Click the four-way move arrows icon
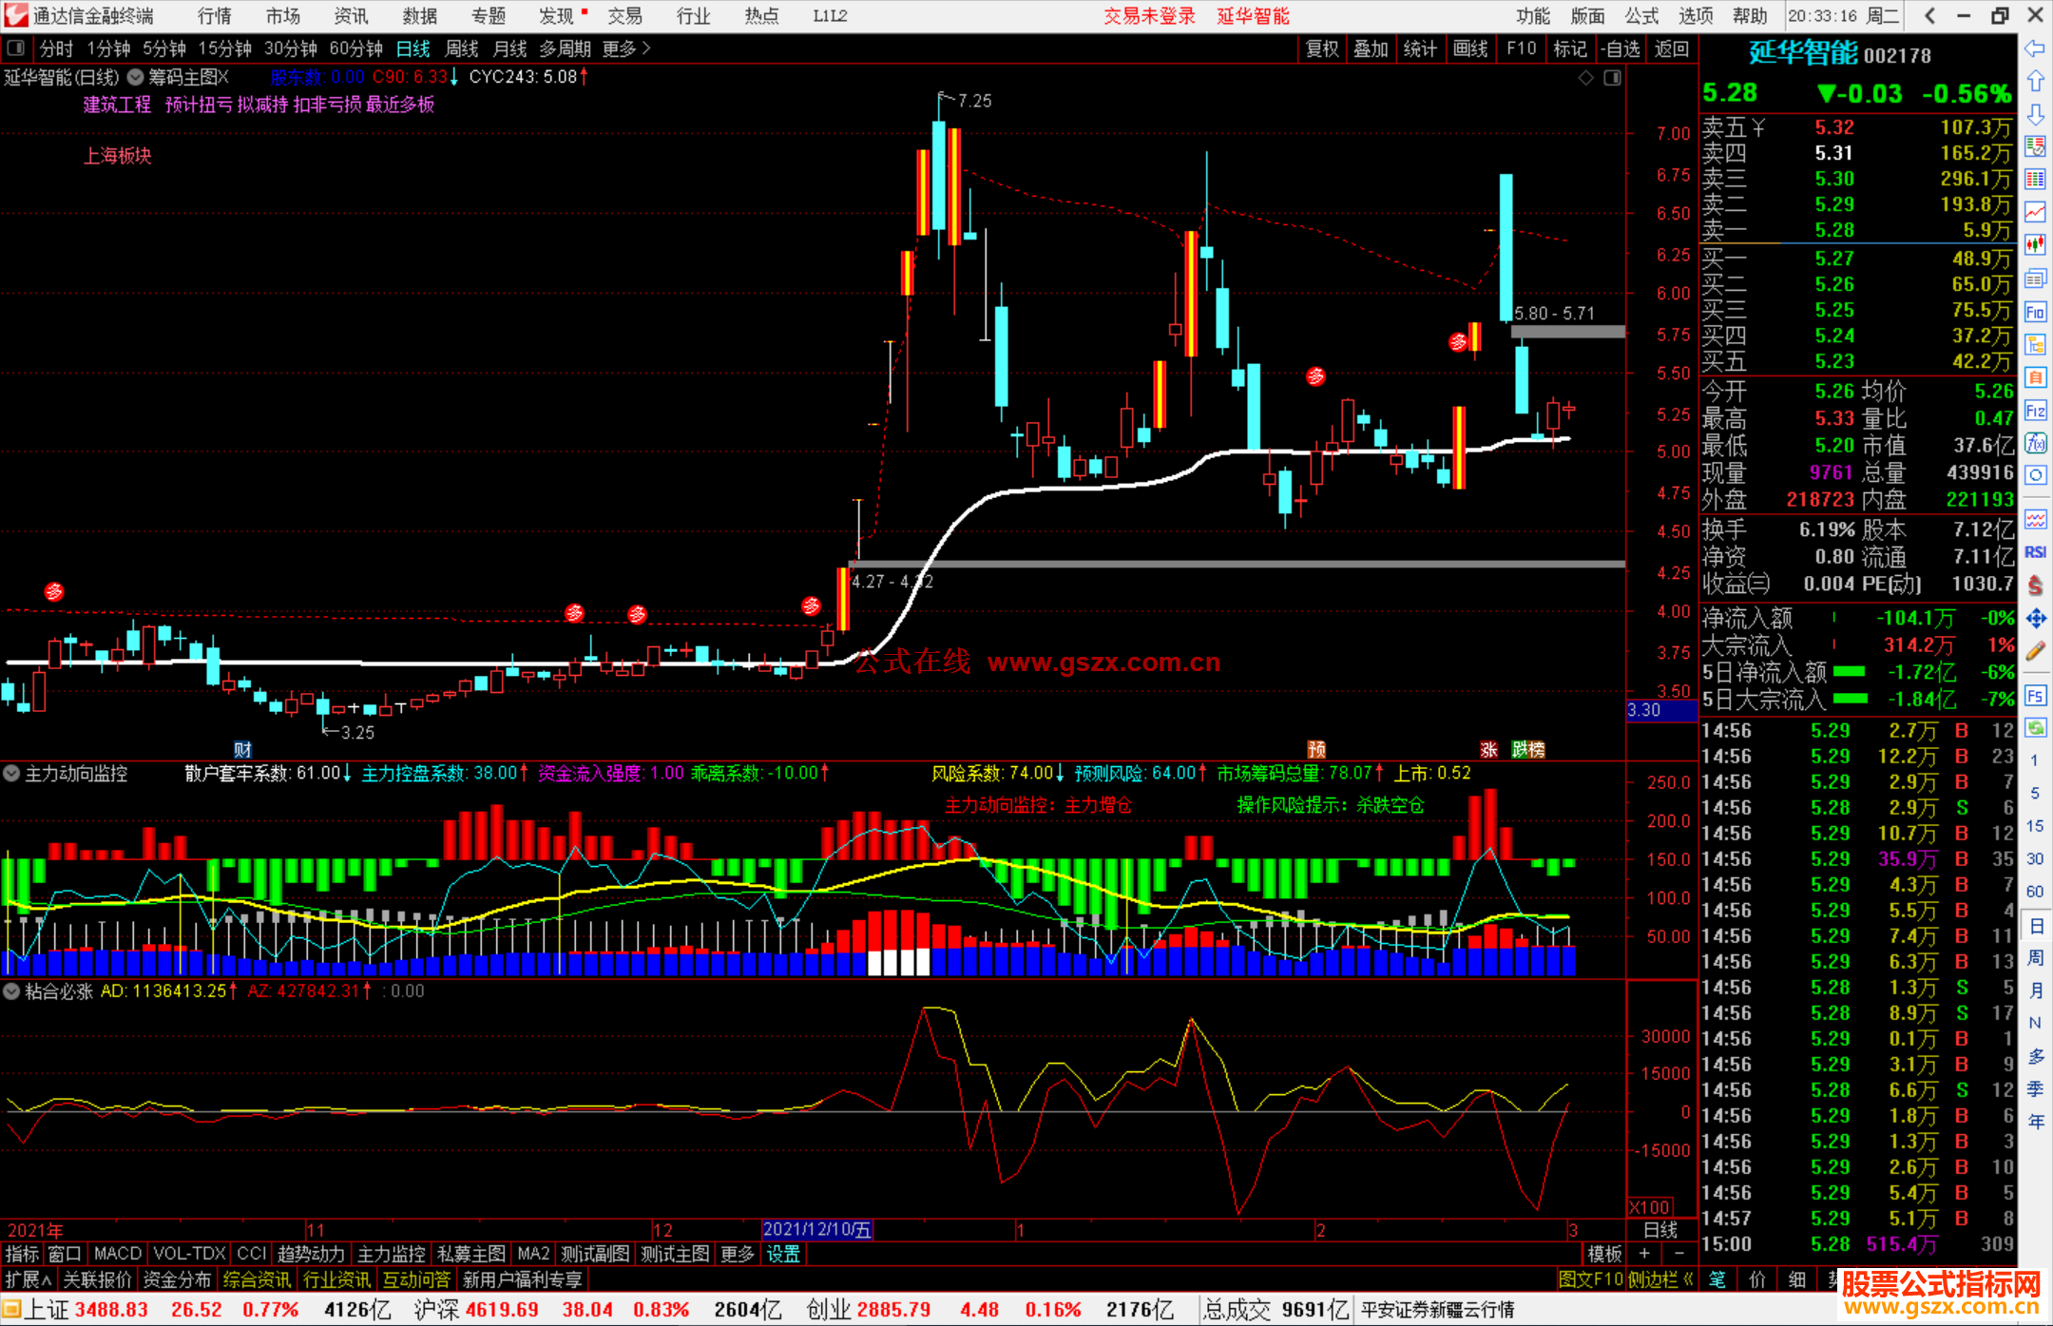 [2035, 619]
